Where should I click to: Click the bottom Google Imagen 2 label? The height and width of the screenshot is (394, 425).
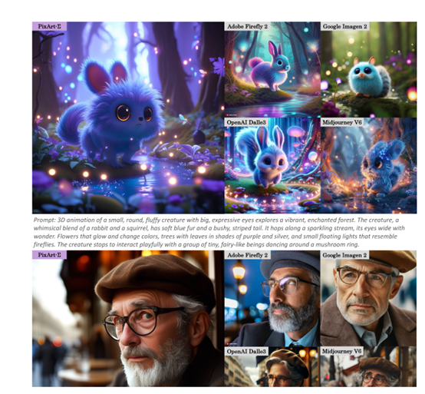click(x=344, y=255)
